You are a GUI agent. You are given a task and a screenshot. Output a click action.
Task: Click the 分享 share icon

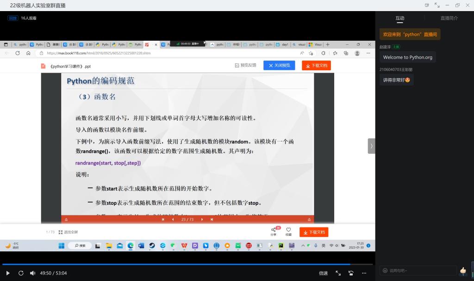click(274, 231)
